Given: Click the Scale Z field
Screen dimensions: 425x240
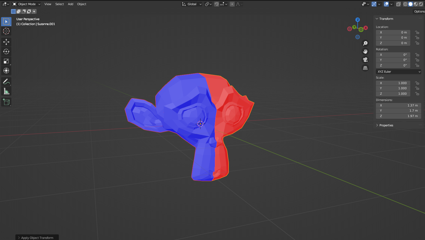Looking at the screenshot, I should click(393, 94).
